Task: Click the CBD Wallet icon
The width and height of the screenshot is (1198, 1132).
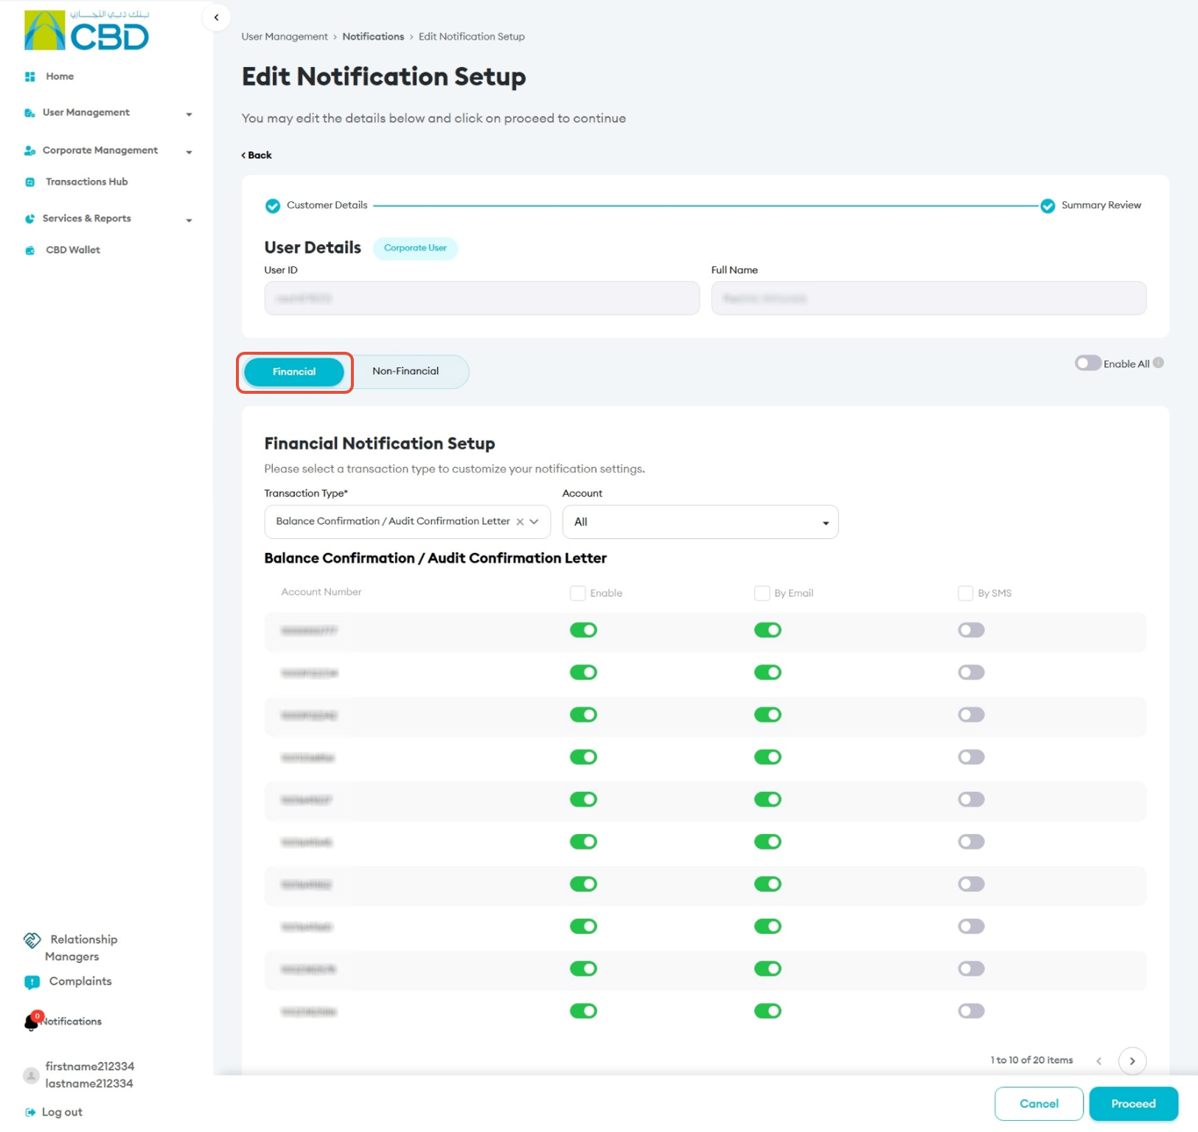Action: click(30, 251)
